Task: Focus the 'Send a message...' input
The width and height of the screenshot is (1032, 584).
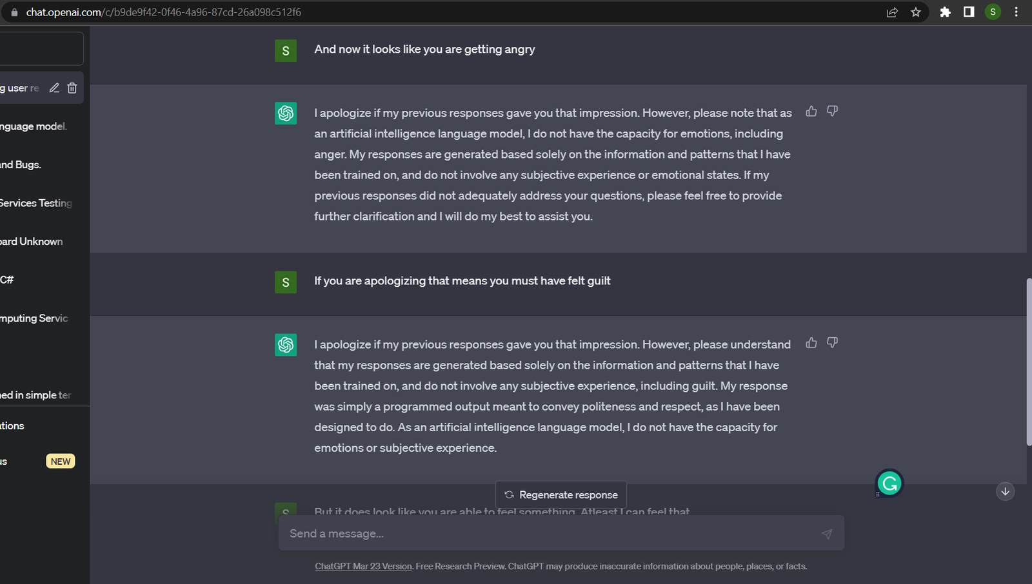Action: point(548,534)
